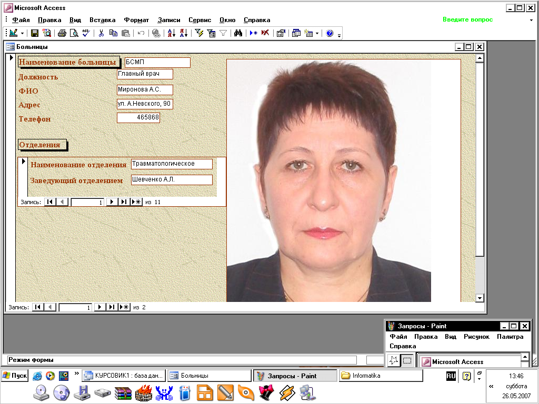This screenshot has height=404, width=539.
Task: Open the Записи menu
Action: click(x=169, y=20)
